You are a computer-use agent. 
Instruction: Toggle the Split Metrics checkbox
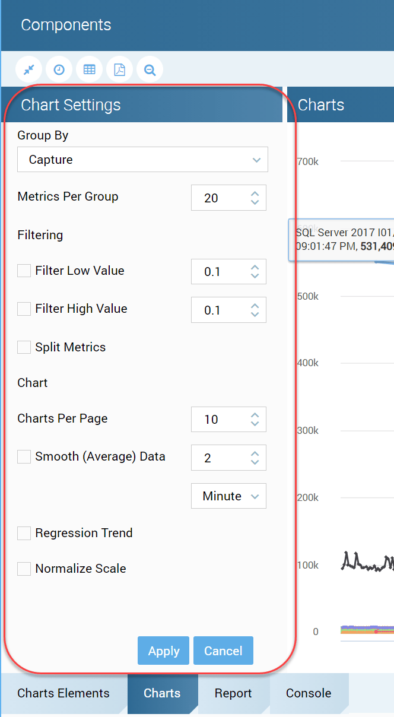click(x=24, y=347)
